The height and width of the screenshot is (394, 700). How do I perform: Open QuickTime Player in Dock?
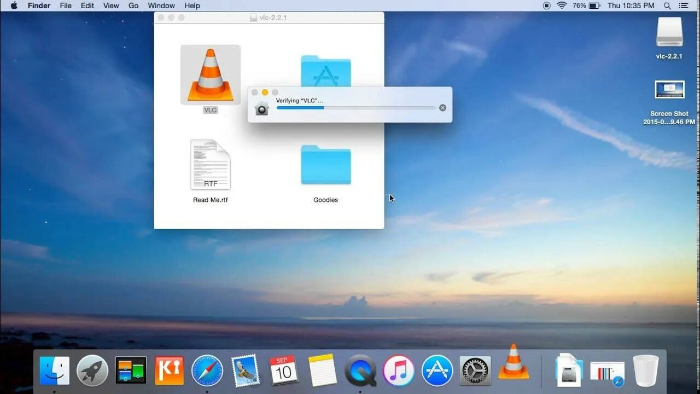click(360, 371)
